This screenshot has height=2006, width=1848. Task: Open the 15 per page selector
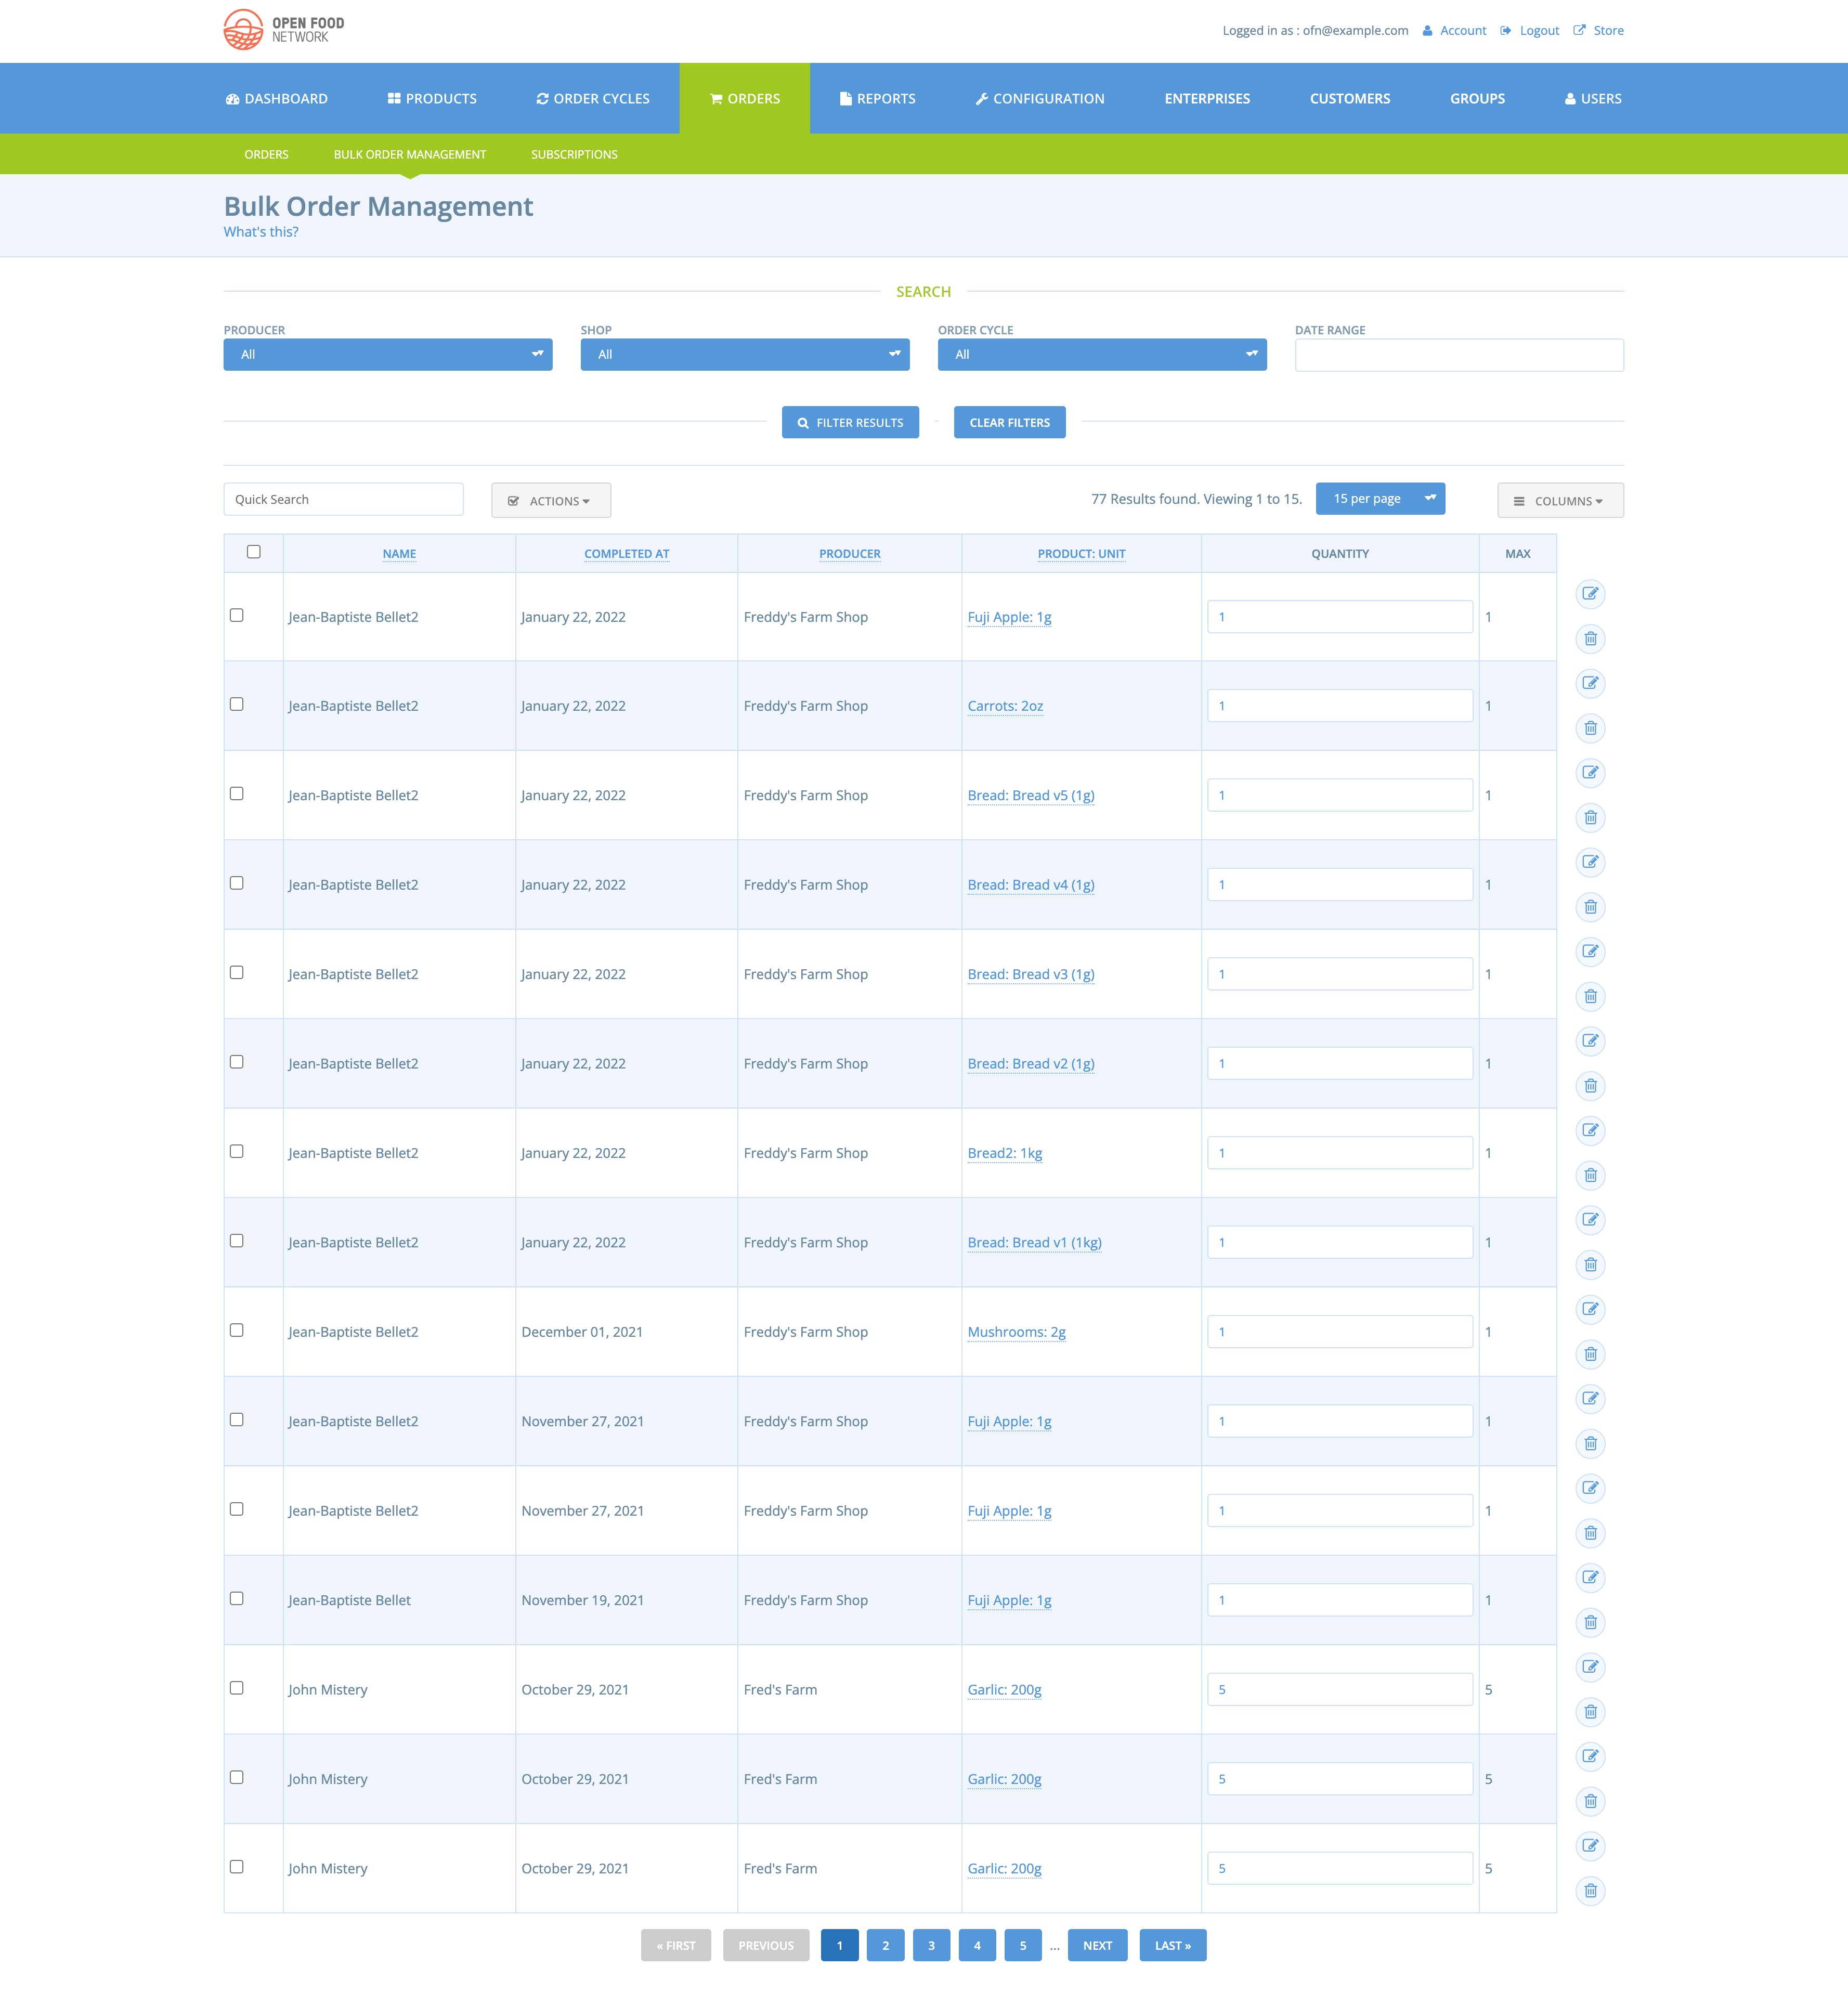coord(1380,498)
